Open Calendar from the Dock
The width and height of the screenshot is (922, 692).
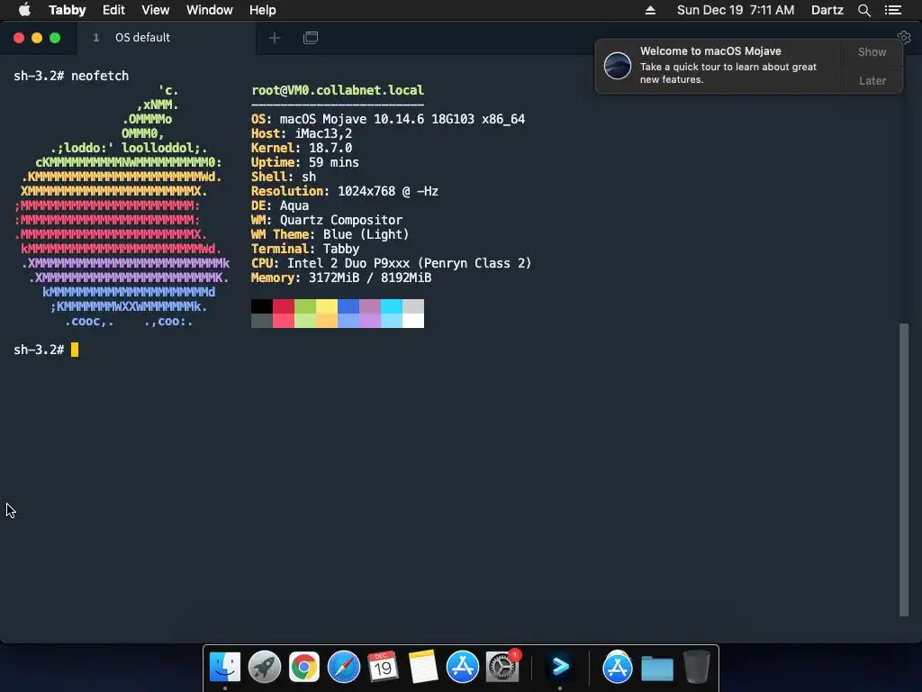pos(383,668)
